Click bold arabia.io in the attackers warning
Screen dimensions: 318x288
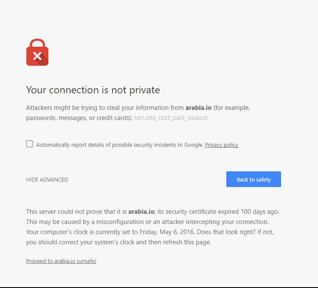click(199, 108)
